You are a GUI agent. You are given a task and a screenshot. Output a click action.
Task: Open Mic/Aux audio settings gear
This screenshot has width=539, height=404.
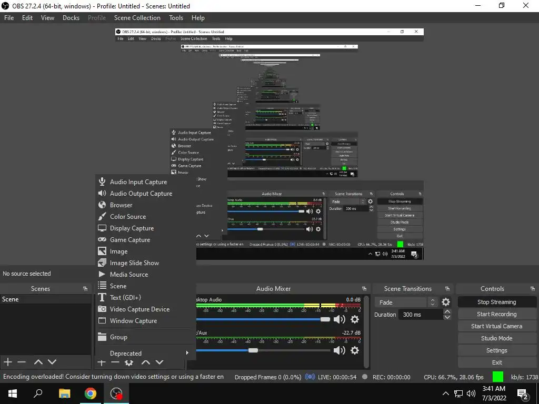point(355,350)
